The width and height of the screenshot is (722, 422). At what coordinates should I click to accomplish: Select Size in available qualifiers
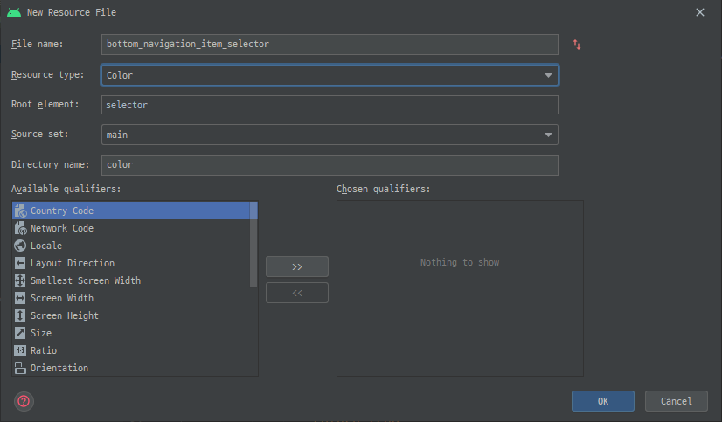tap(131, 333)
